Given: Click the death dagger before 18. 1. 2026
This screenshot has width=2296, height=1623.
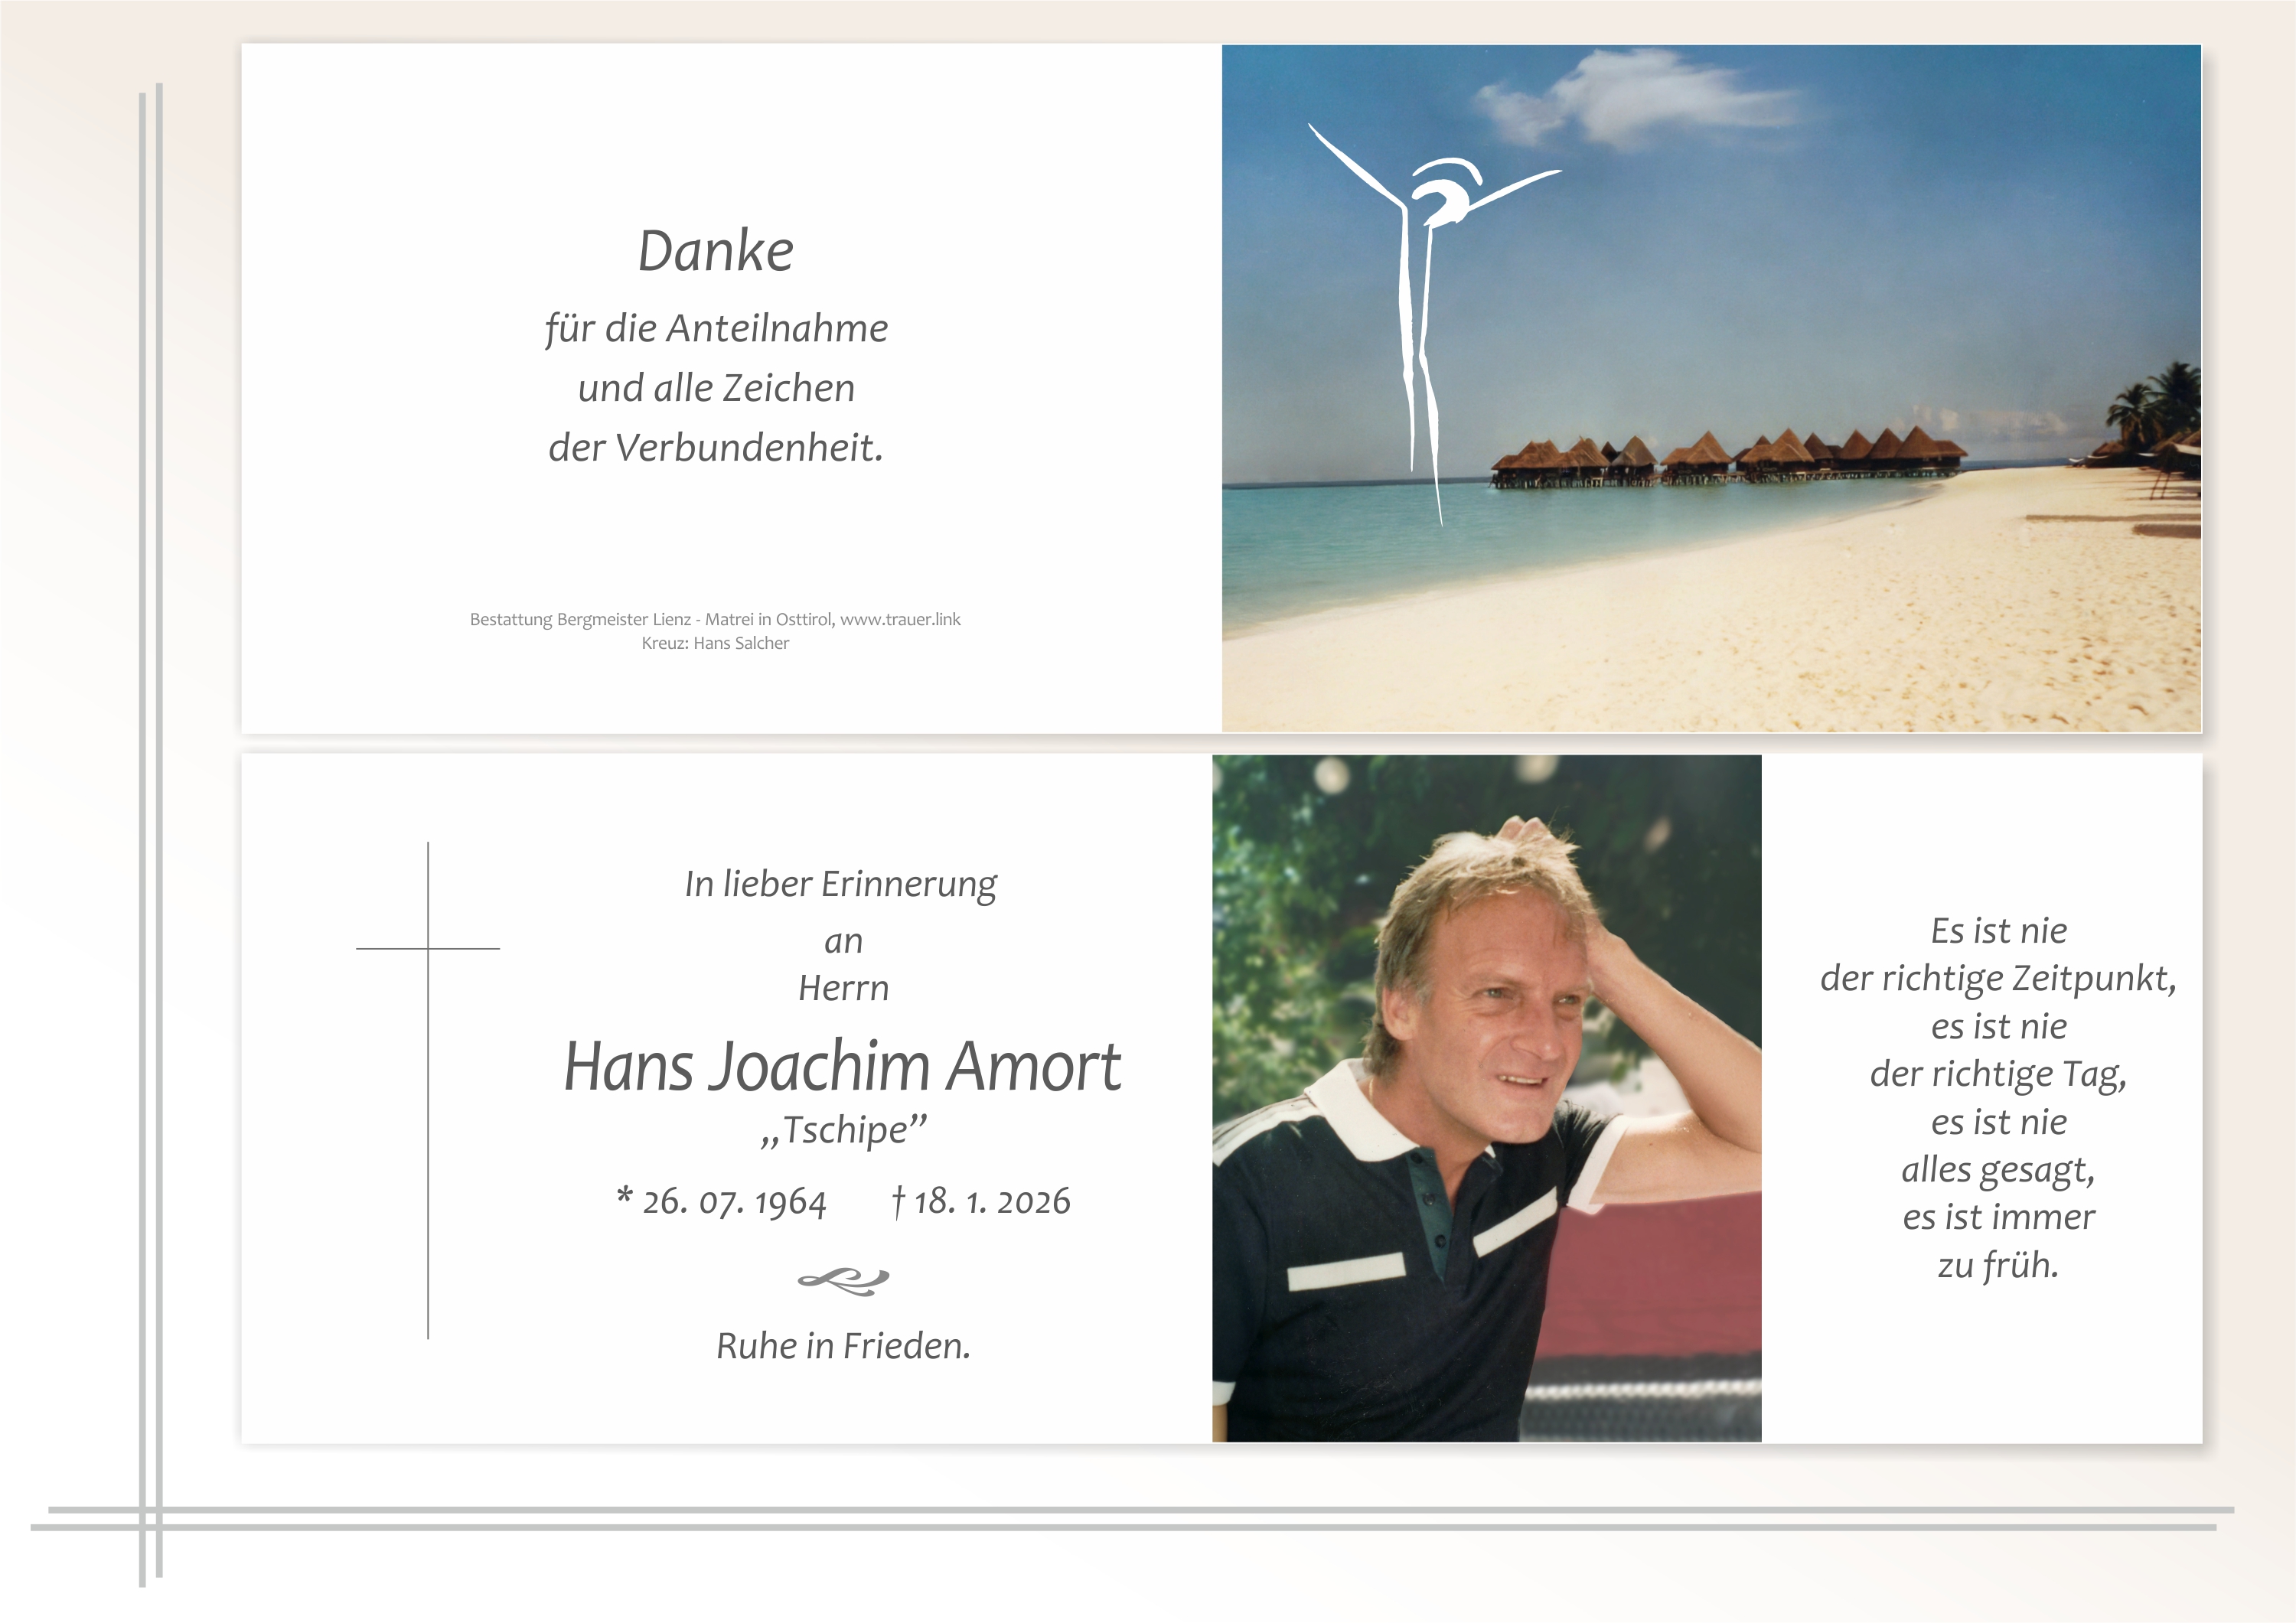Looking at the screenshot, I should tap(898, 1201).
